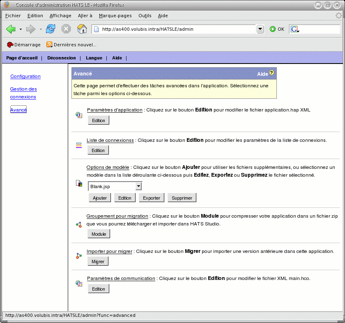Image resolution: width=345 pixels, height=323 pixels.
Task: Expand the Back button history dropdown arrow
Action: coord(21,29)
